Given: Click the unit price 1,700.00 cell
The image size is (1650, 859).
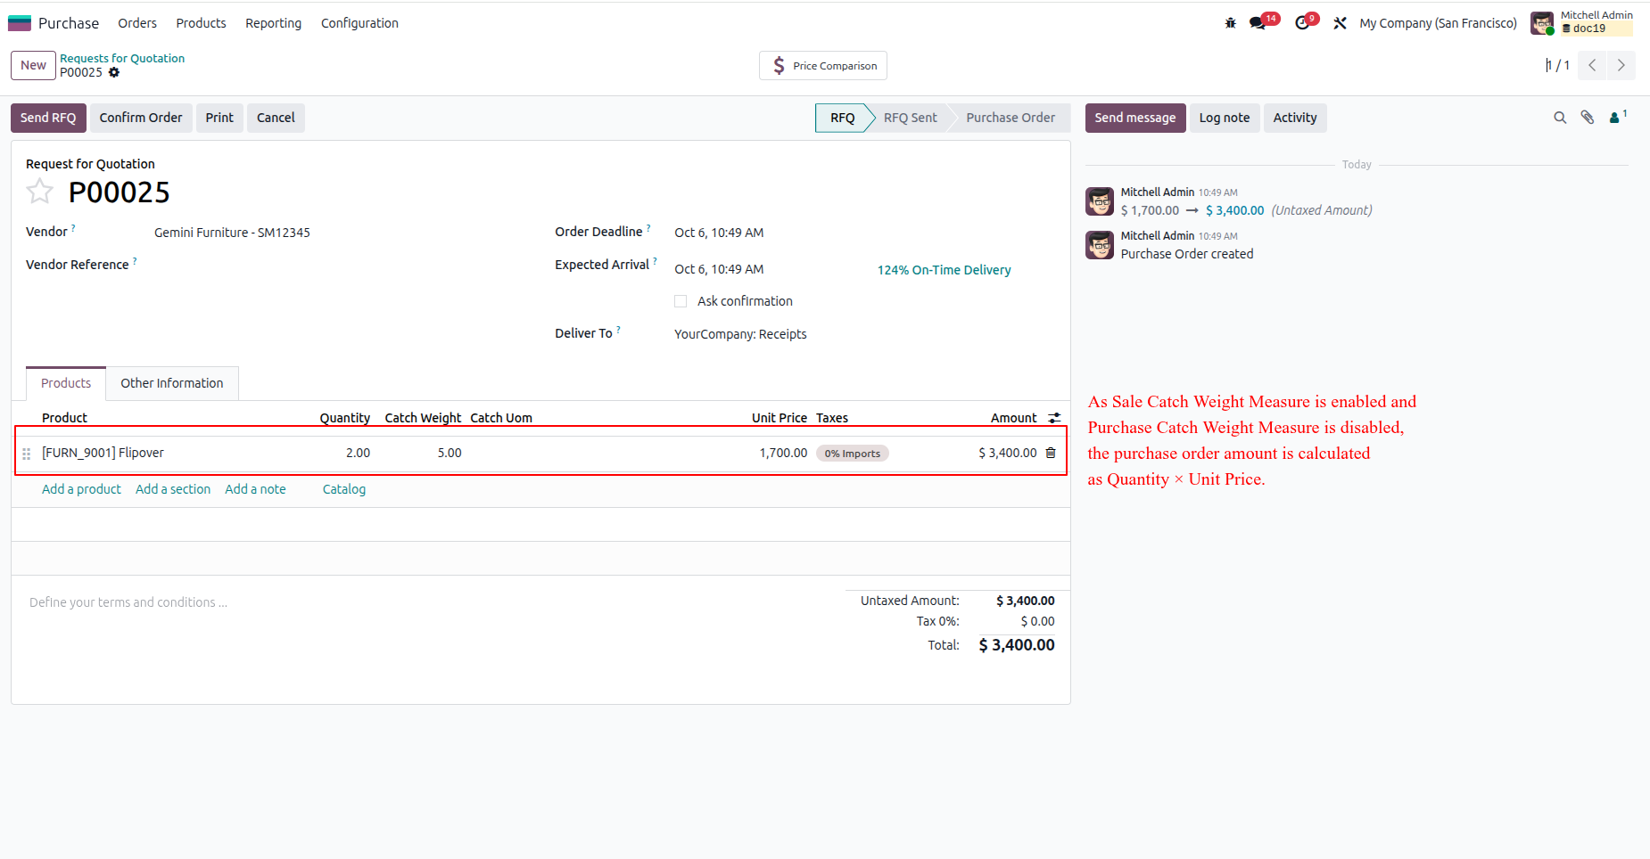Looking at the screenshot, I should coord(783,453).
